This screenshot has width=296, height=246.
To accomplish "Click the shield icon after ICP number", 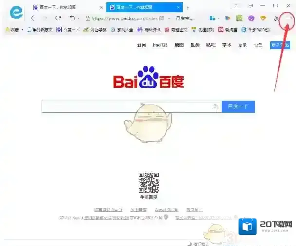I will coord(166,217).
